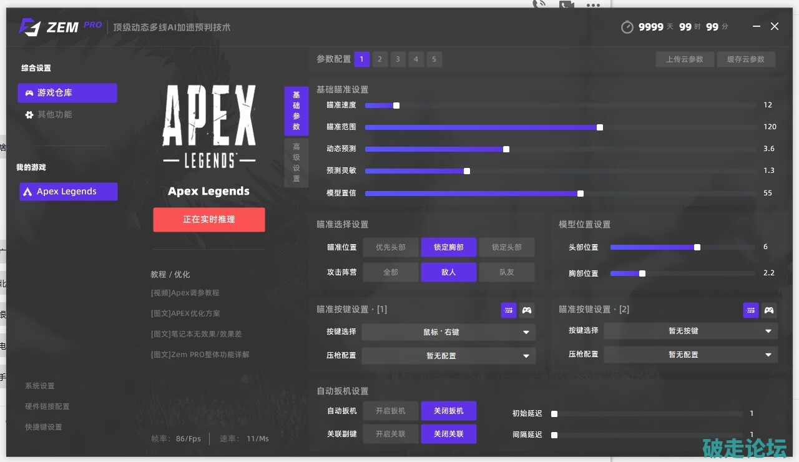The height and width of the screenshot is (462, 799).
Task: Switch to parameter config tab 3
Action: (398, 59)
